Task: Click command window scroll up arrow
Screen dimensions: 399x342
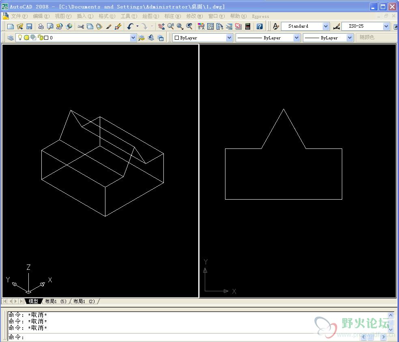Action: pos(391,315)
